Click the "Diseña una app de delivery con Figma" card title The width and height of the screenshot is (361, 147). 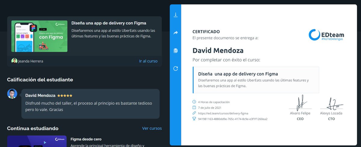coord(109,23)
